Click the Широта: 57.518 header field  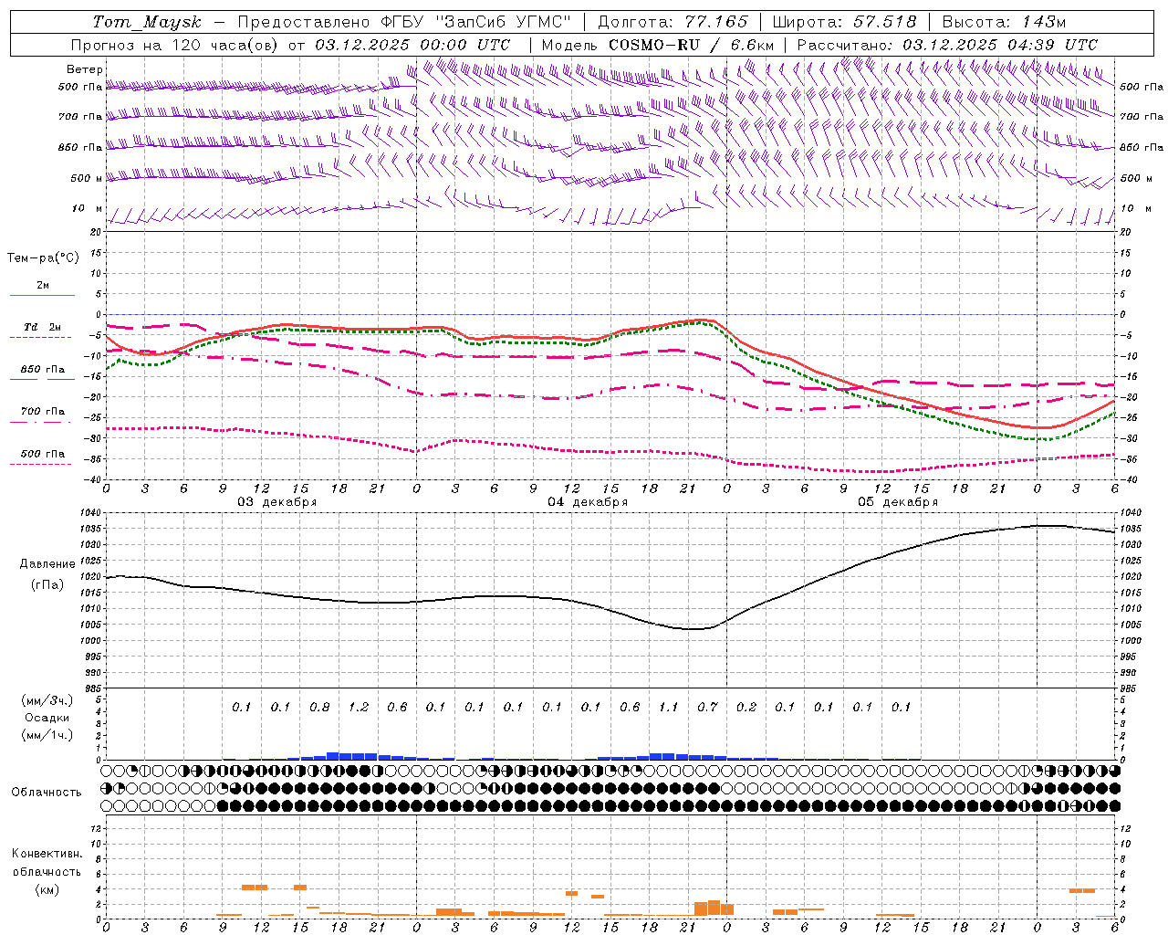(x=844, y=22)
